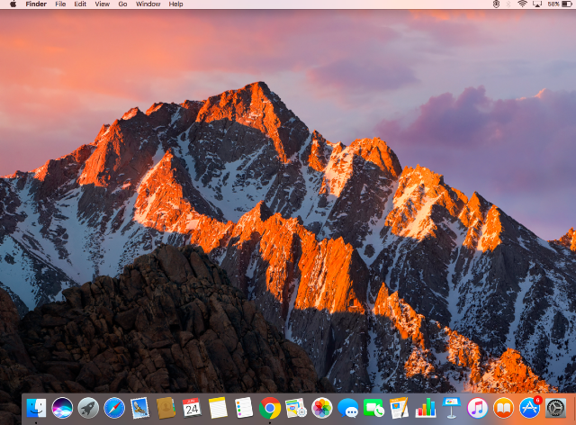Open AirPlay display menu icon

coord(537,4)
